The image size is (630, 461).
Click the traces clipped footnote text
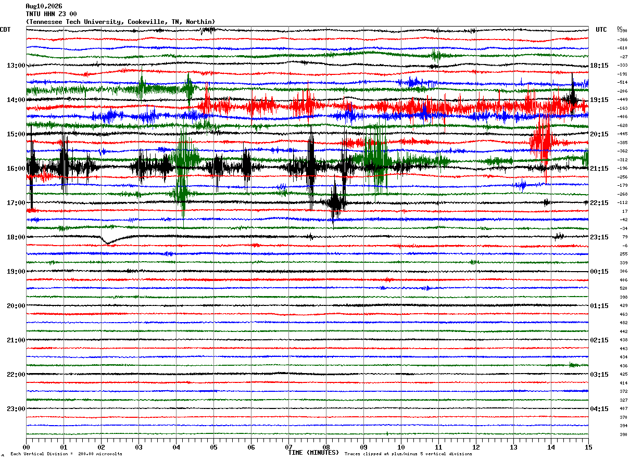coord(408,454)
